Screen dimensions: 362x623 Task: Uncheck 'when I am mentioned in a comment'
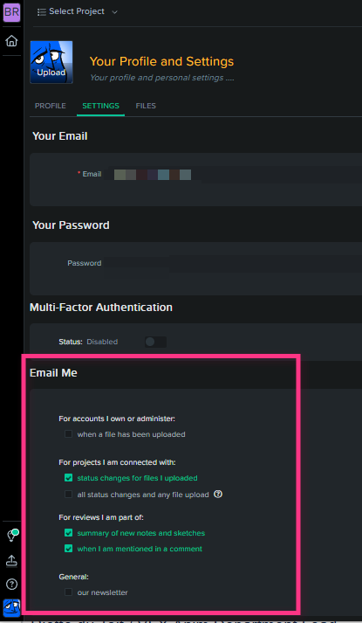click(69, 549)
